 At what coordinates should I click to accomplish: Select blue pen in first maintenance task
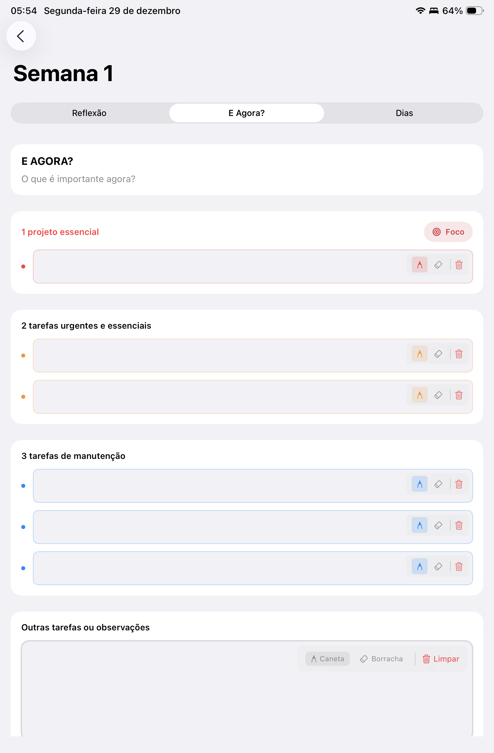point(420,484)
